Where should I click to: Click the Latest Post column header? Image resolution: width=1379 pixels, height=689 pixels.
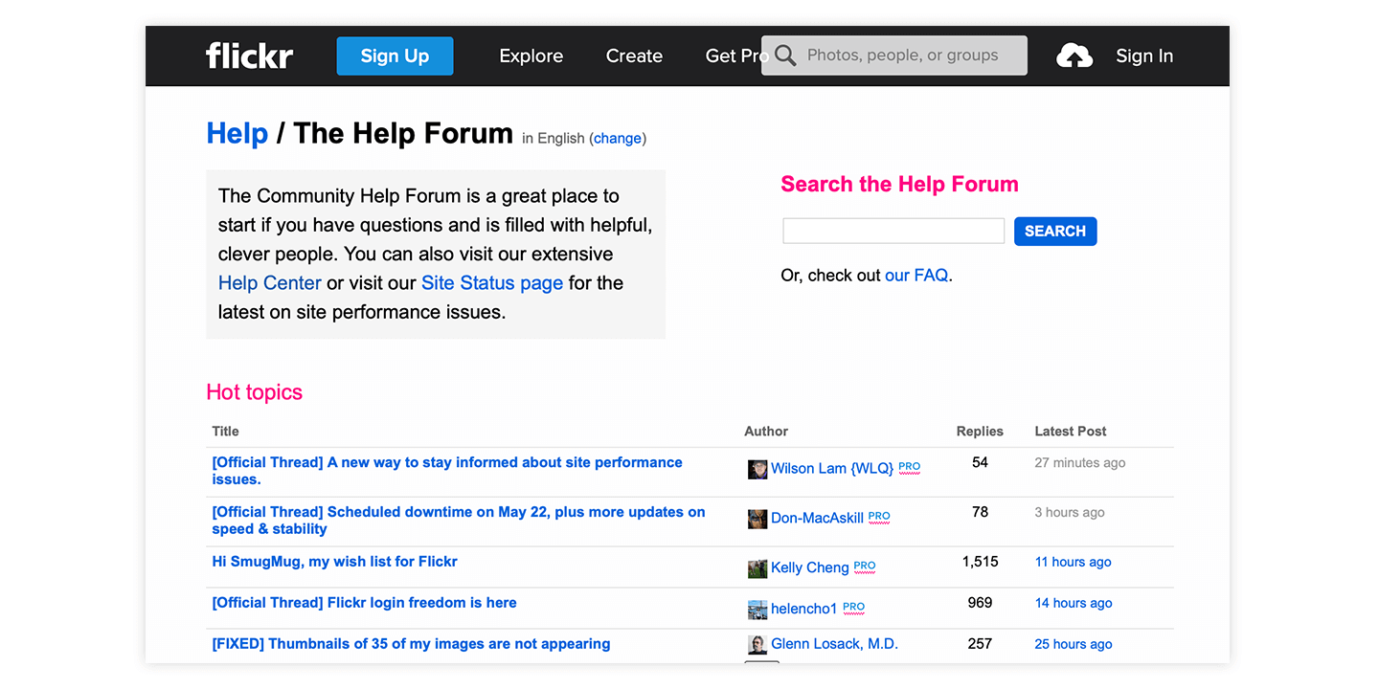pyautogui.click(x=1071, y=432)
